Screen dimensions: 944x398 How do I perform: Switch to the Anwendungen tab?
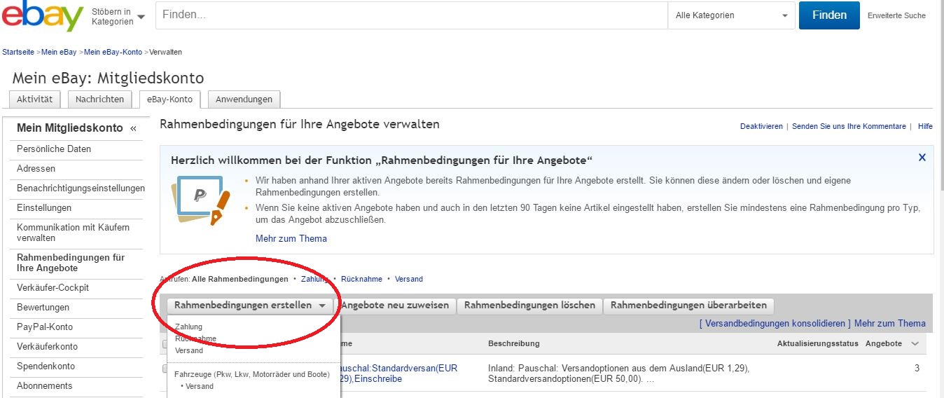244,99
